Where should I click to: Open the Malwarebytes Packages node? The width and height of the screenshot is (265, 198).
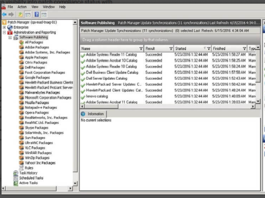click(42, 92)
